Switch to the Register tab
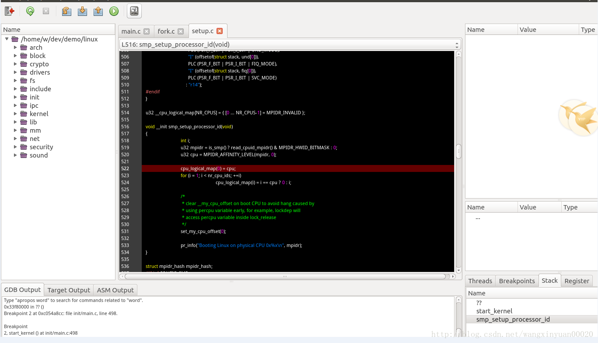This screenshot has height=343, width=598. click(x=577, y=281)
